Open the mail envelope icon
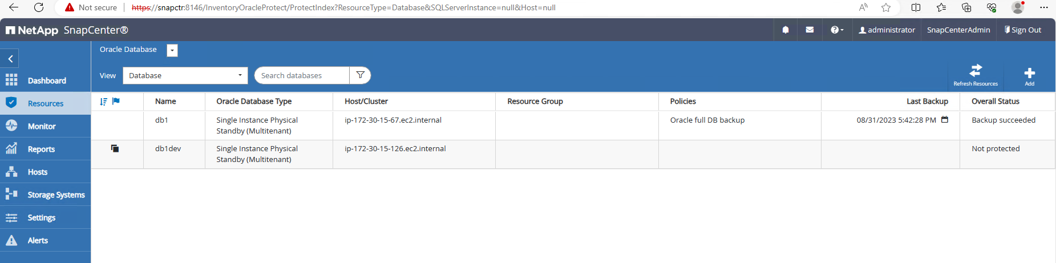This screenshot has width=1056, height=263. point(810,30)
